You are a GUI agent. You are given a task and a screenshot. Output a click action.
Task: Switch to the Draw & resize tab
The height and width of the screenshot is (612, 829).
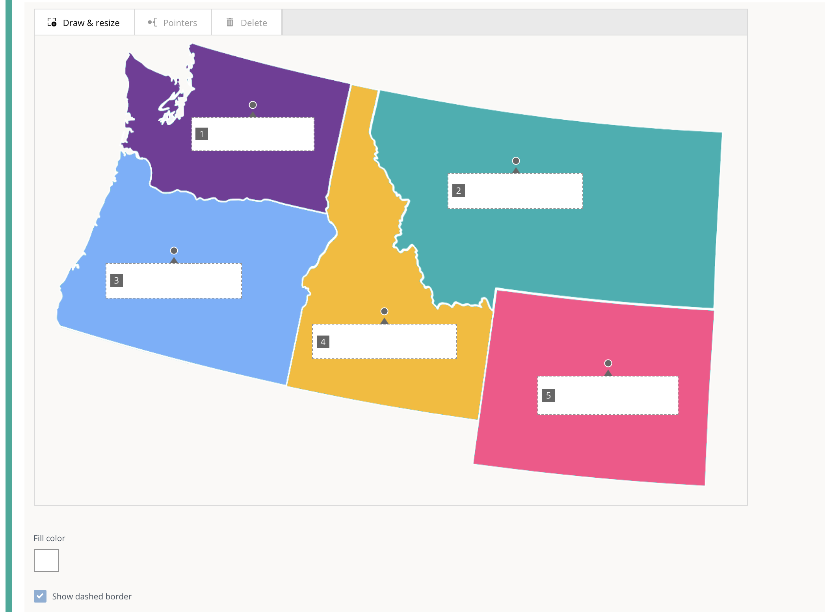click(84, 22)
